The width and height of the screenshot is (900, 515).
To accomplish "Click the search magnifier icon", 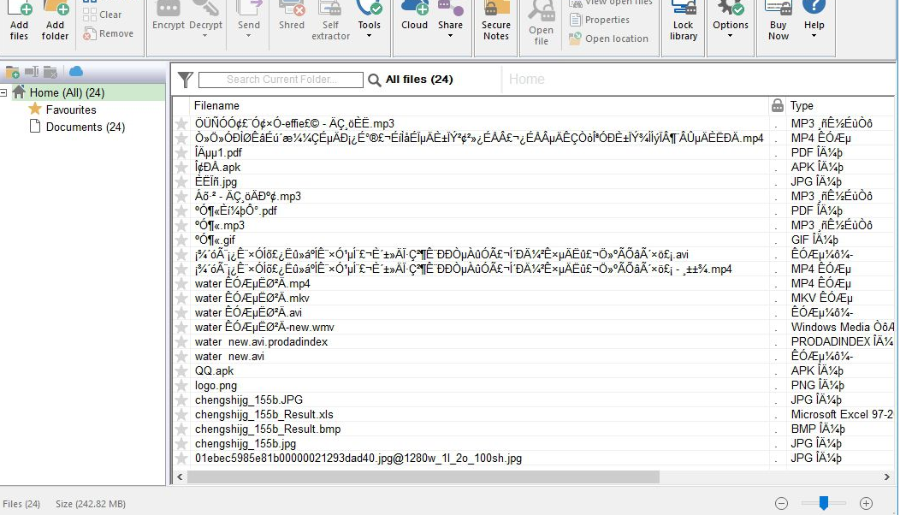I will pyautogui.click(x=374, y=80).
